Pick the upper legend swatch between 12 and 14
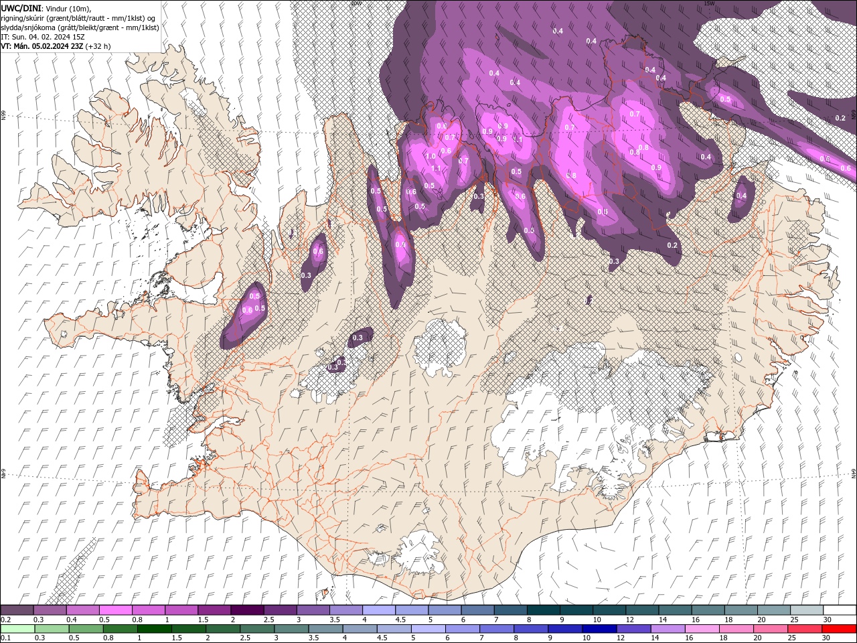This screenshot has height=643, width=857. 642,610
